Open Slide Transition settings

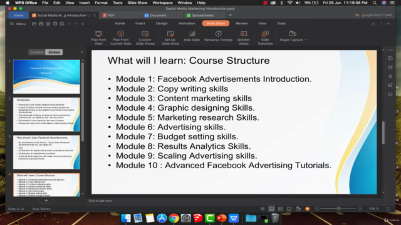click(x=265, y=38)
